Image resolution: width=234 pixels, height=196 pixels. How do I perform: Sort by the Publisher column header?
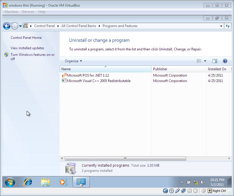(179, 69)
